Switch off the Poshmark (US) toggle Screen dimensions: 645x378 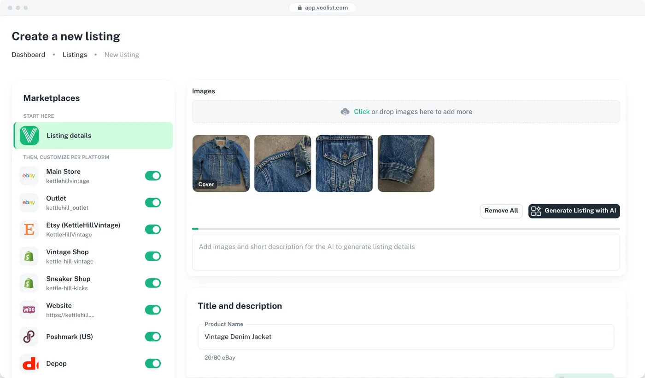point(153,337)
